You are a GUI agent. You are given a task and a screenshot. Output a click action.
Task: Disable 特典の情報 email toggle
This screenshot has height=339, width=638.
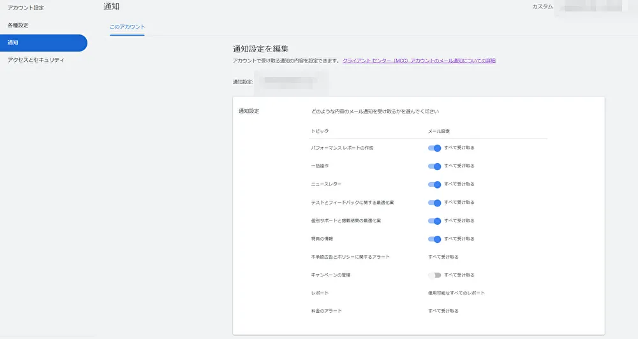[434, 240]
